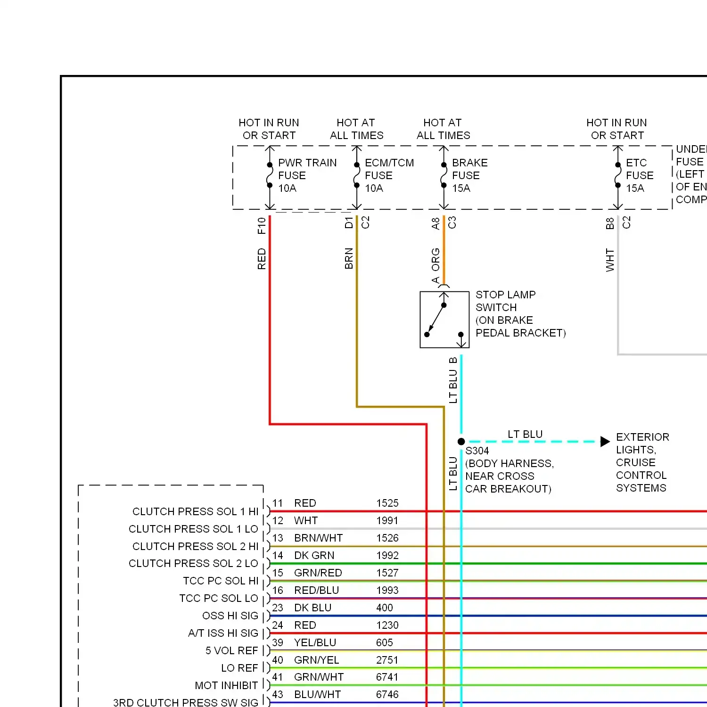Click the RED/BLU wire color on pin 16

pos(316,590)
